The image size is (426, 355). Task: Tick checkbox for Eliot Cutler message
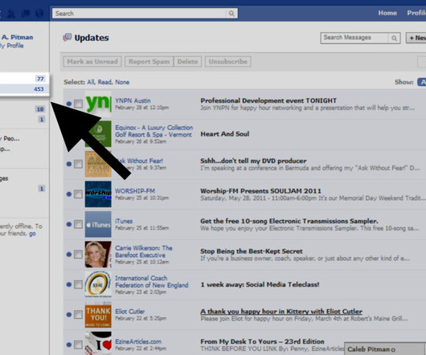coord(78,315)
